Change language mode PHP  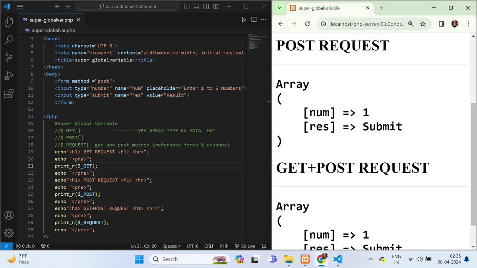(x=224, y=246)
